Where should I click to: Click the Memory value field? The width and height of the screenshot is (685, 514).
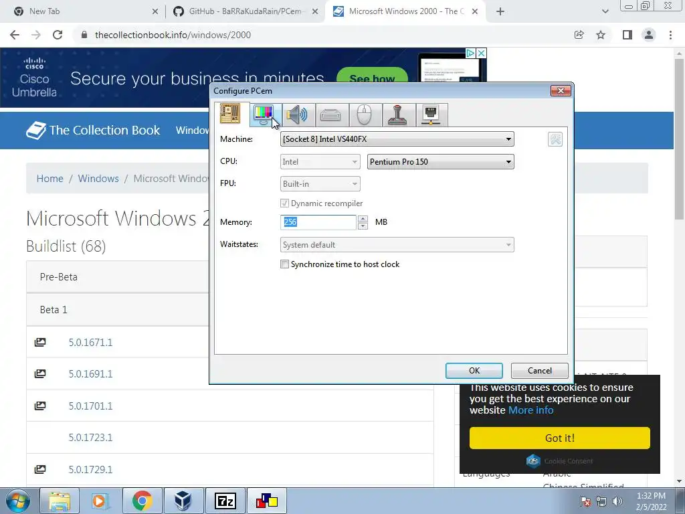[x=318, y=222]
